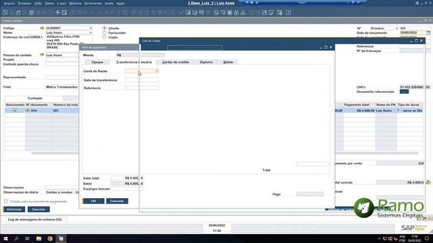The image size is (433, 243).
Task: Open the Conta do Razão selection list
Action: click(x=157, y=71)
